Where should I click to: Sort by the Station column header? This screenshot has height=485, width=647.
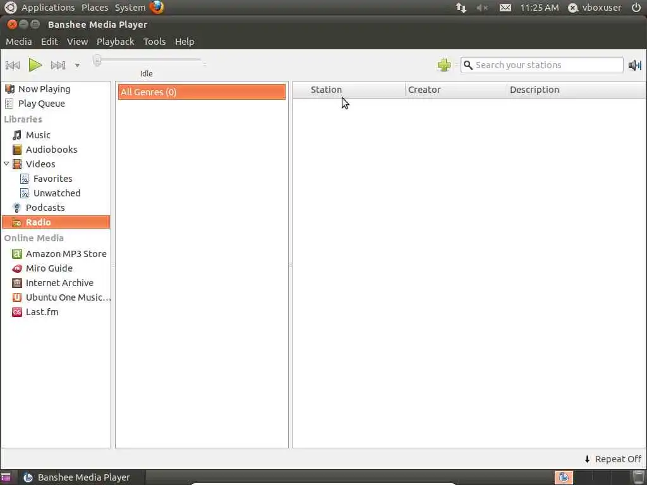click(x=326, y=90)
